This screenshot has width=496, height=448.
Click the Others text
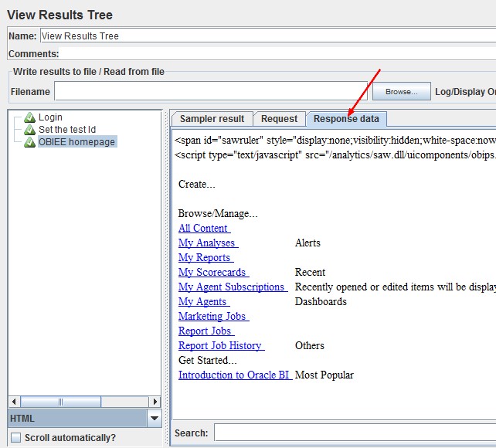pos(309,345)
